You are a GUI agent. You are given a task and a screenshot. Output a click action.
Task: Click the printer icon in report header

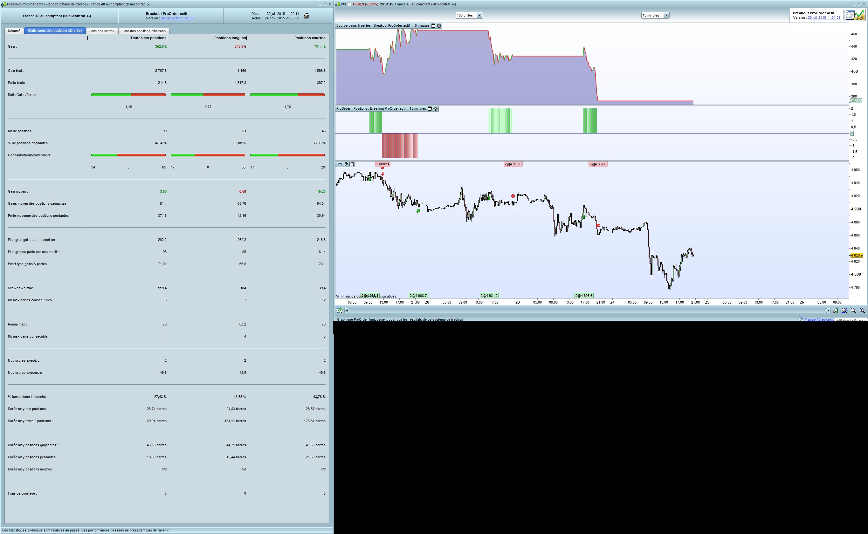(306, 16)
